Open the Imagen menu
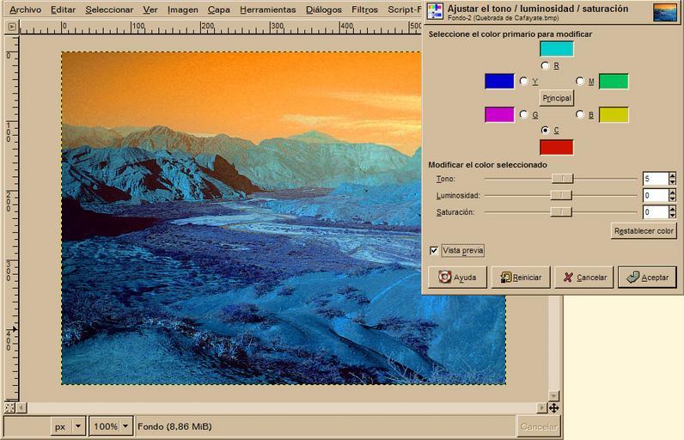The image size is (684, 440). tap(182, 9)
